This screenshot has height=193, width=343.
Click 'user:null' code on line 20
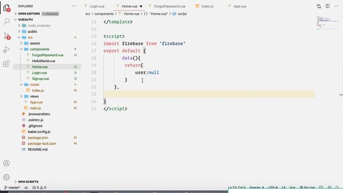click(147, 72)
